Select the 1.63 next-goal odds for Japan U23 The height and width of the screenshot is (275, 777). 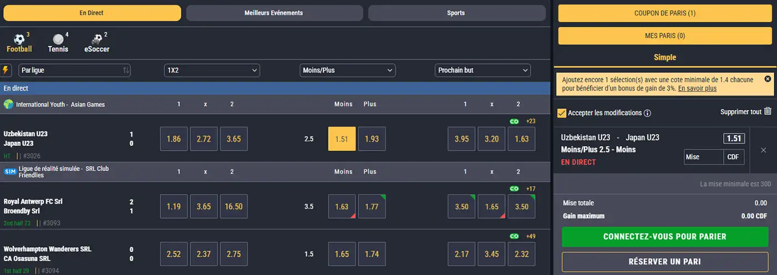[522, 139]
